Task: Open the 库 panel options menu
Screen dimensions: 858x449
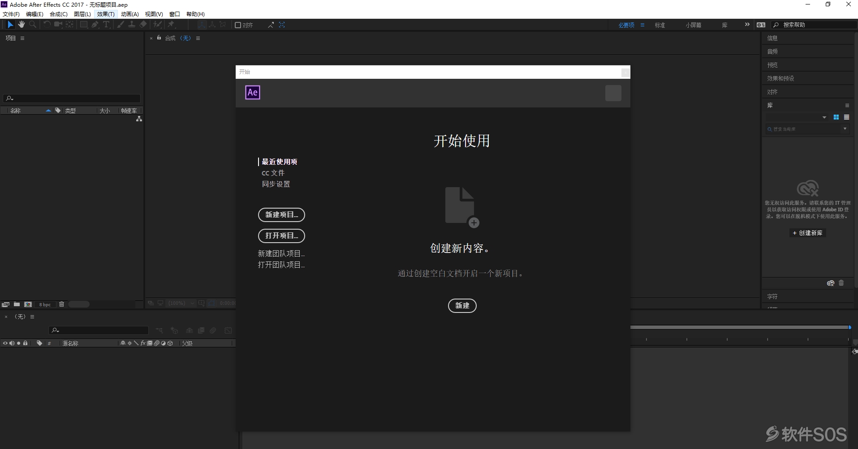Action: (x=847, y=106)
